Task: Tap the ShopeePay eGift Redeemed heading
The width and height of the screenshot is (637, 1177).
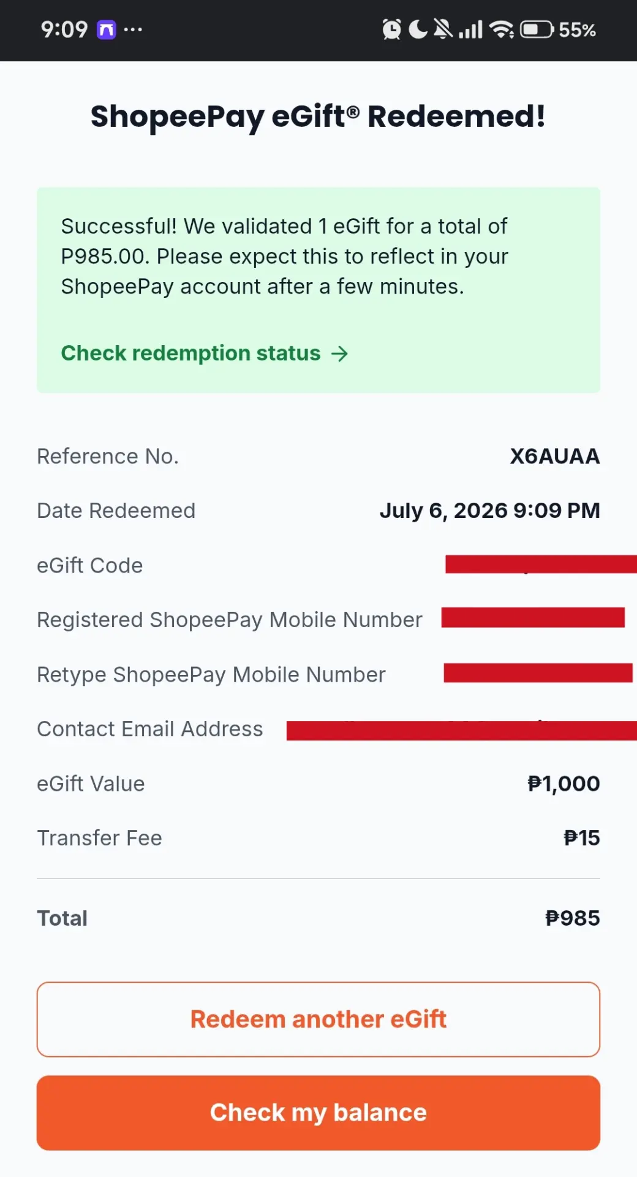Action: [x=318, y=116]
